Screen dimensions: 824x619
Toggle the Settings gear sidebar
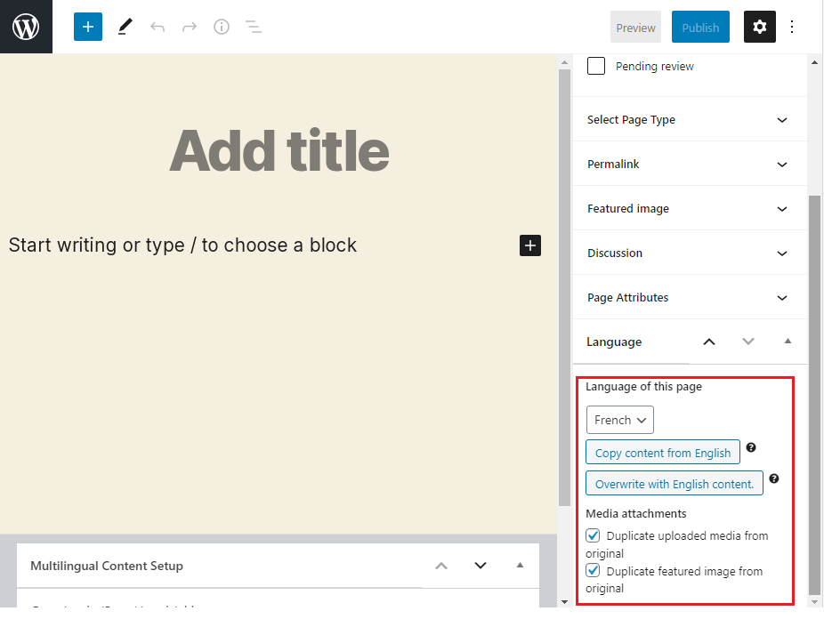[759, 27]
